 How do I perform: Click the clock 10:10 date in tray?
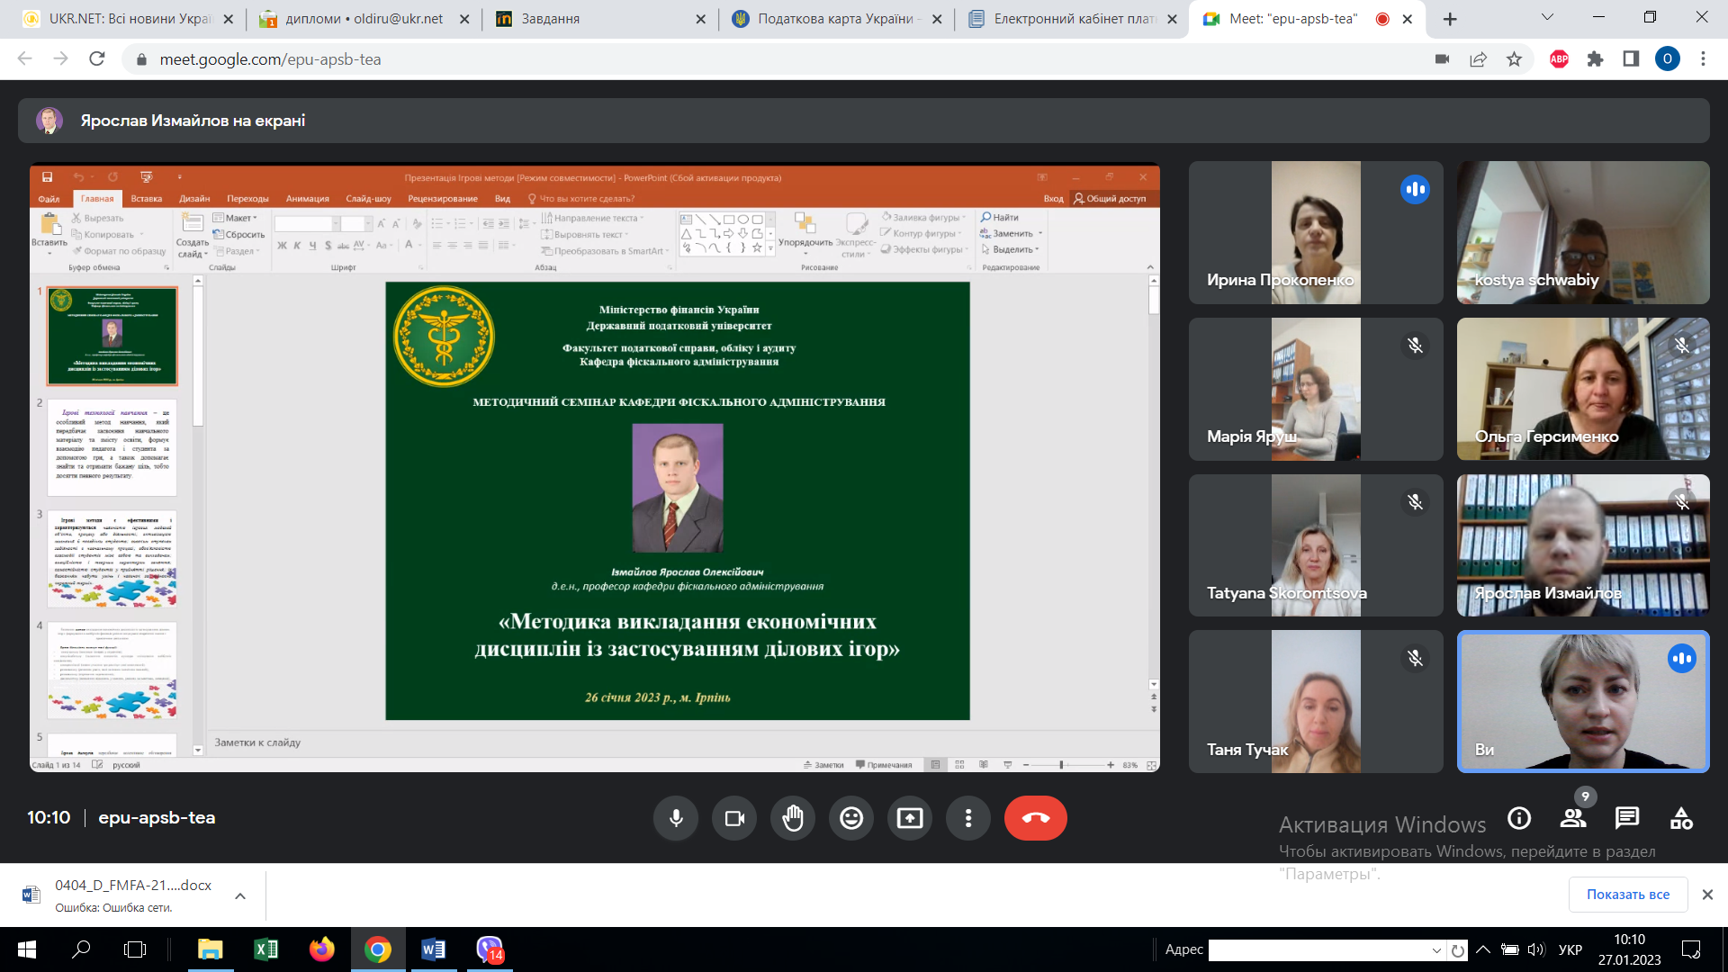point(1629,949)
